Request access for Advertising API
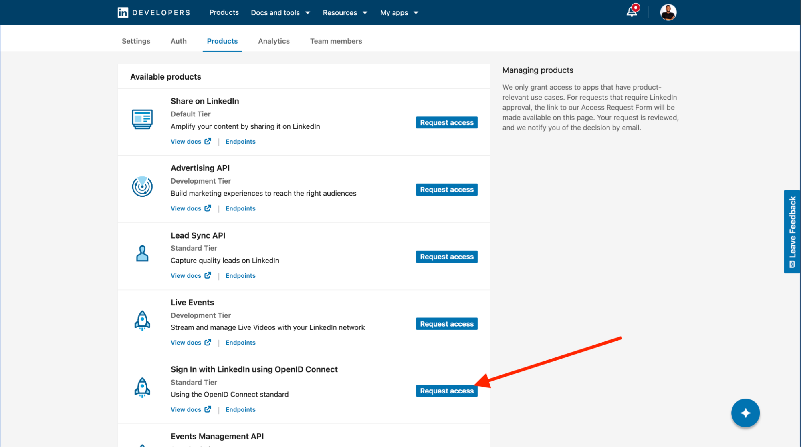The image size is (801, 447). coord(447,190)
